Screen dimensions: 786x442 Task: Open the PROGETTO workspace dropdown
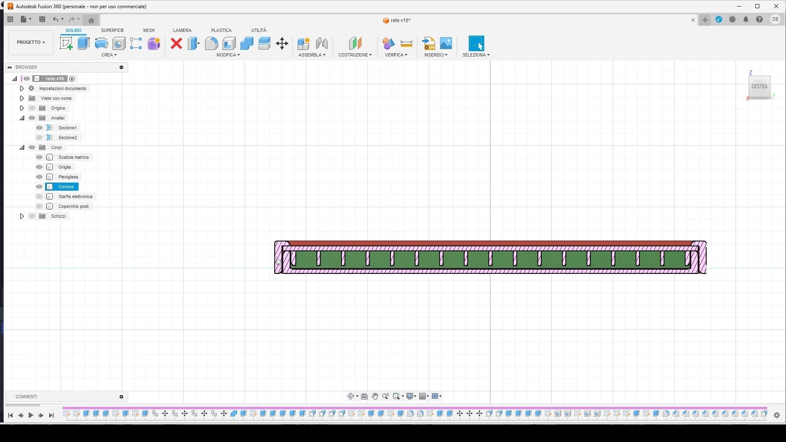click(31, 42)
